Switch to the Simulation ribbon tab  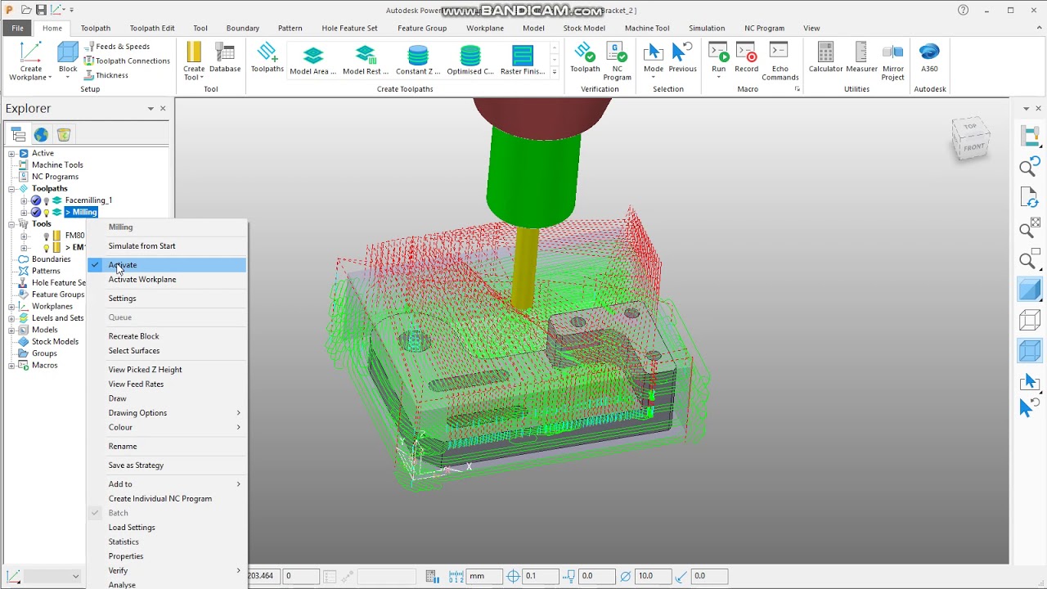[x=707, y=28]
